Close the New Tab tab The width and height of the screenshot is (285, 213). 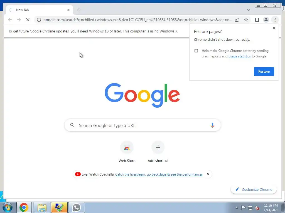pos(68,10)
